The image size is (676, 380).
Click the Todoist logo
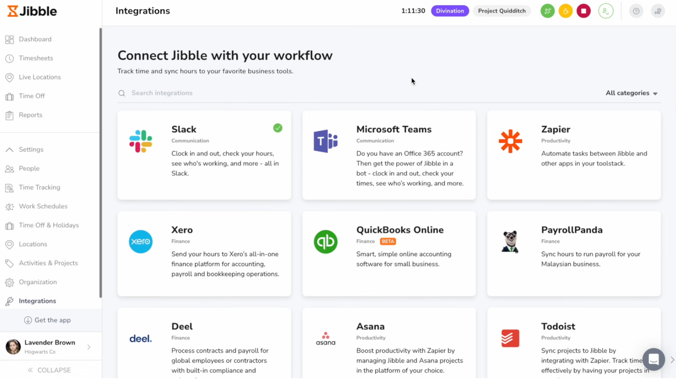click(x=510, y=338)
